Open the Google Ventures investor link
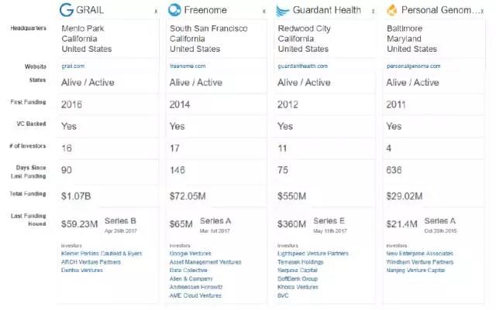This screenshot has width=496, height=310. pos(191,254)
